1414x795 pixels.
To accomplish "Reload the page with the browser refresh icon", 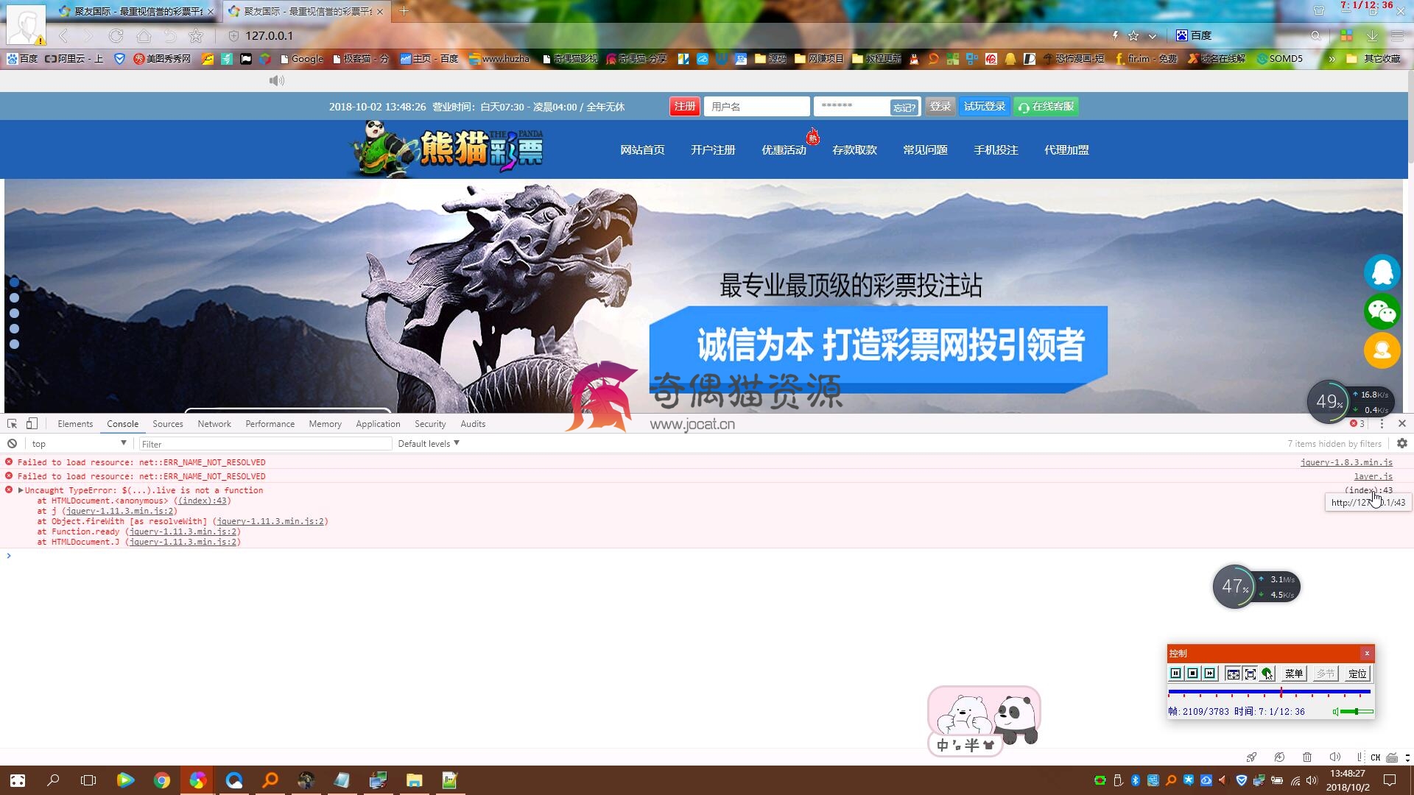I will (116, 35).
